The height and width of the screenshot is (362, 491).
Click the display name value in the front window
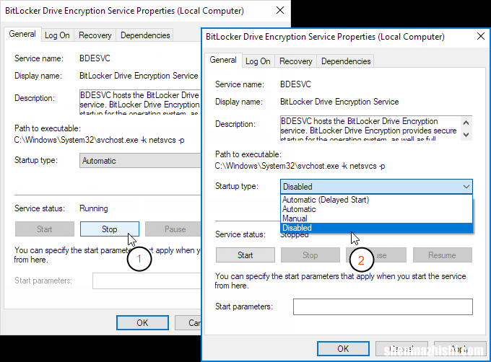tap(339, 102)
